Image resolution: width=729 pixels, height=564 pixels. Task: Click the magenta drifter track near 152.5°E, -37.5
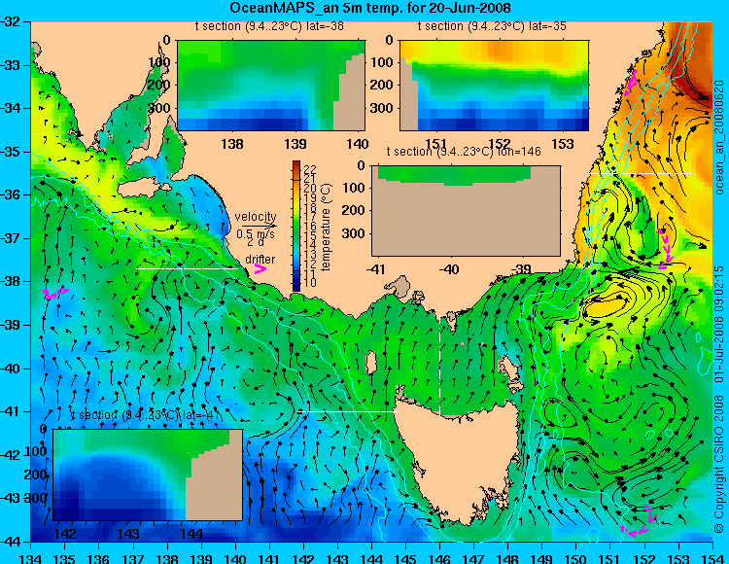coord(665,248)
